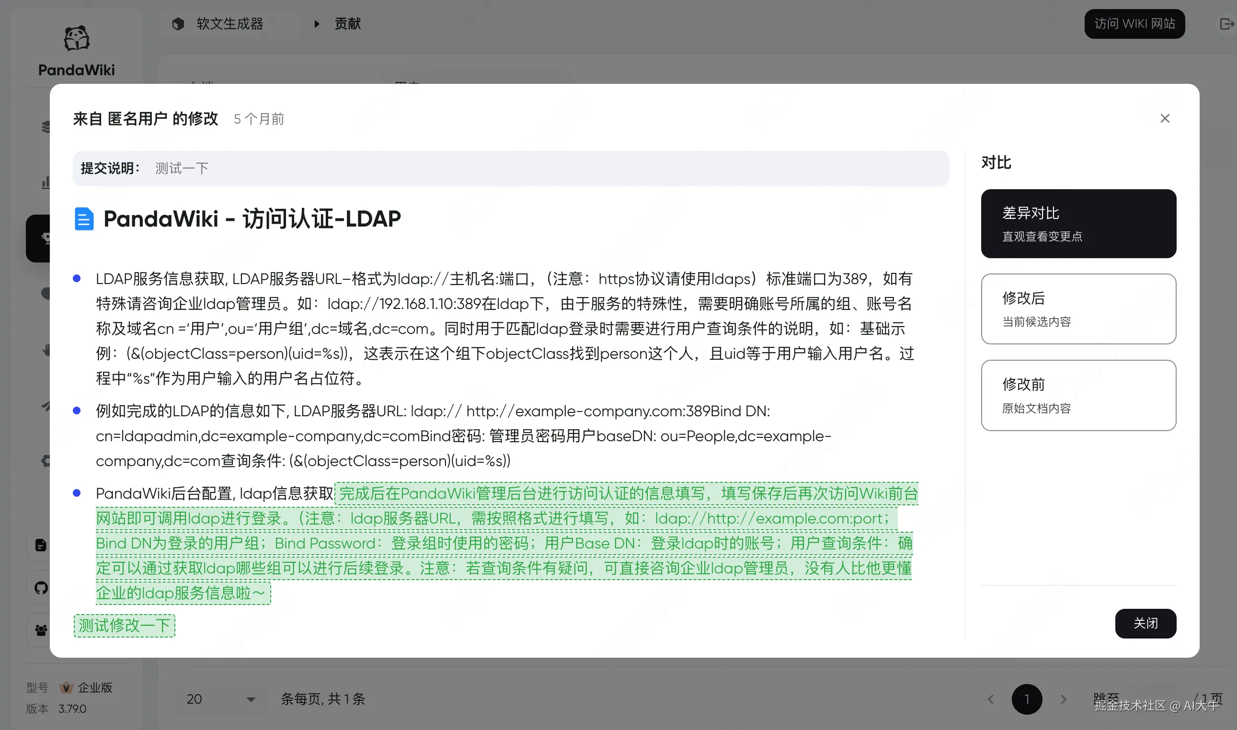Open the 软文生成器 knowledge base selector
This screenshot has width=1237, height=730.
[229, 24]
